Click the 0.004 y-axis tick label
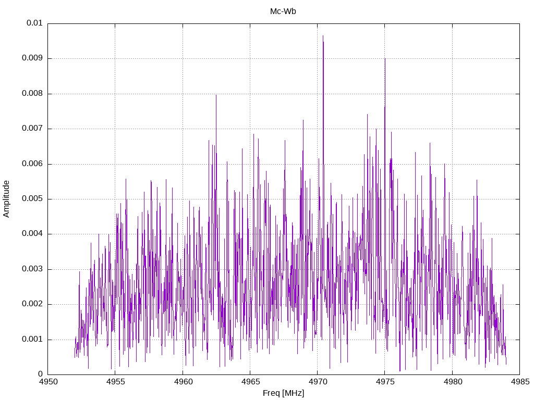The height and width of the screenshot is (400, 534). (x=32, y=234)
